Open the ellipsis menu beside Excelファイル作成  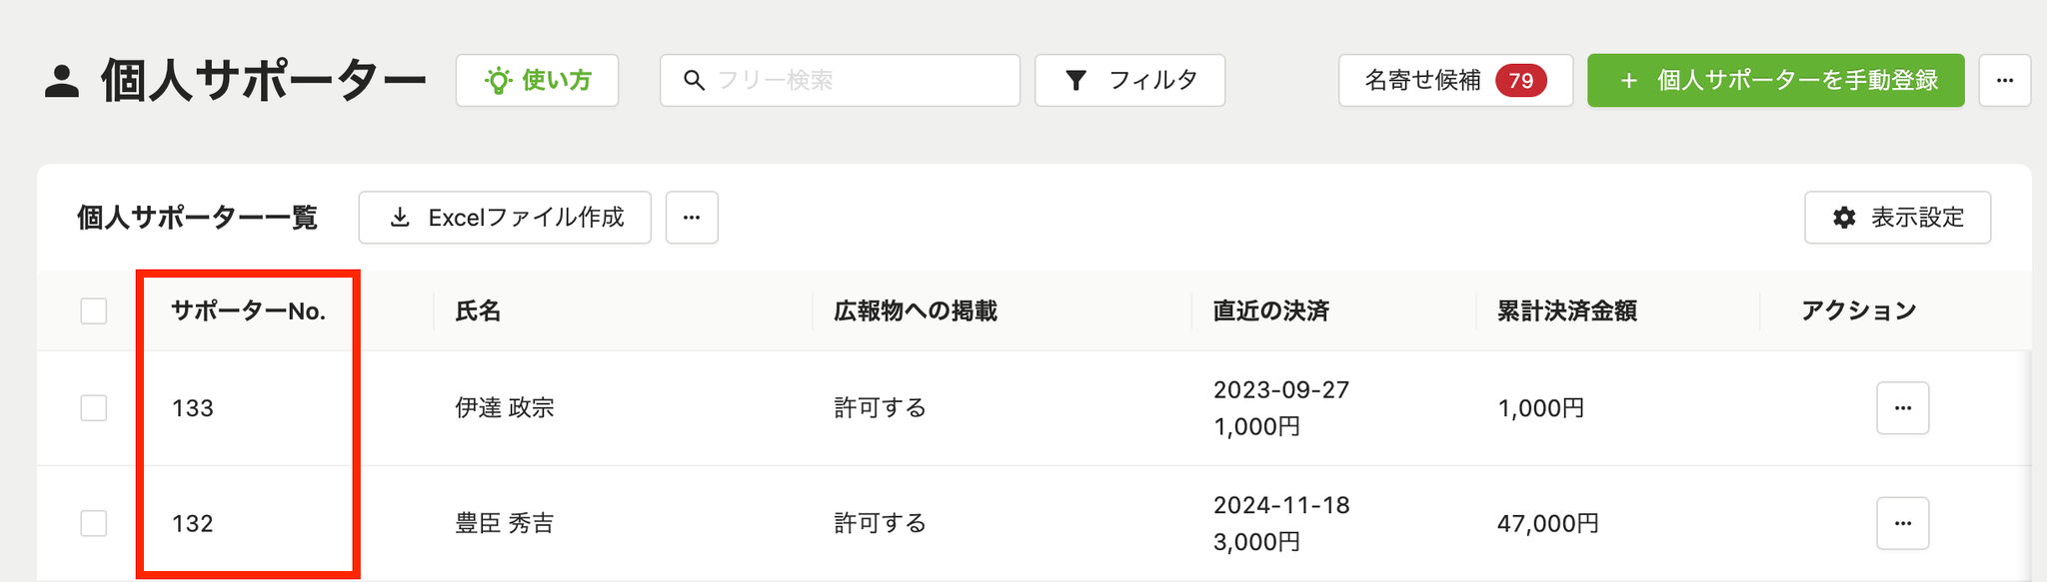pyautogui.click(x=692, y=218)
